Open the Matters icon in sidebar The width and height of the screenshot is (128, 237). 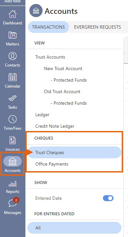(13, 35)
